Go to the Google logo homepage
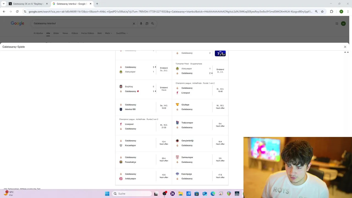The height and width of the screenshot is (198, 352). click(17, 23)
